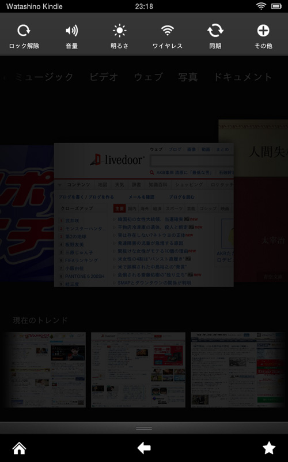Switch to the 写真 tab
The height and width of the screenshot is (462, 288).
point(188,77)
